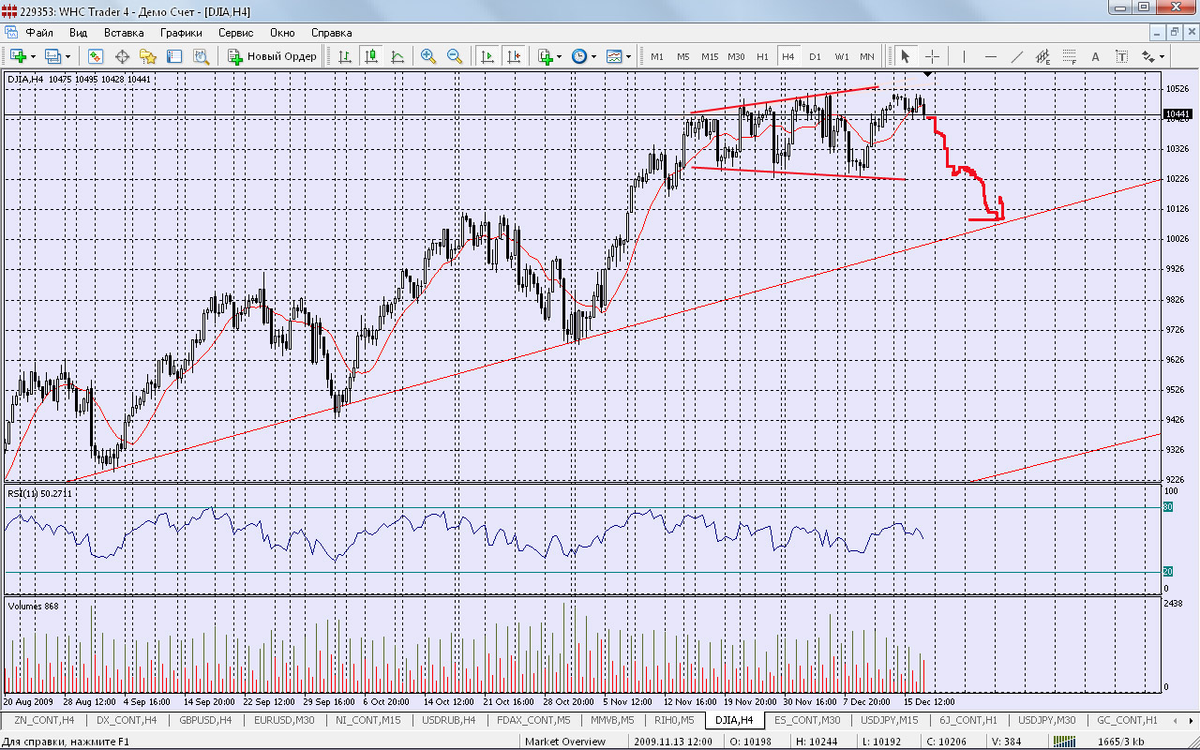Expand the profiles dropdown arrow
1200x750 pixels.
tap(67, 56)
